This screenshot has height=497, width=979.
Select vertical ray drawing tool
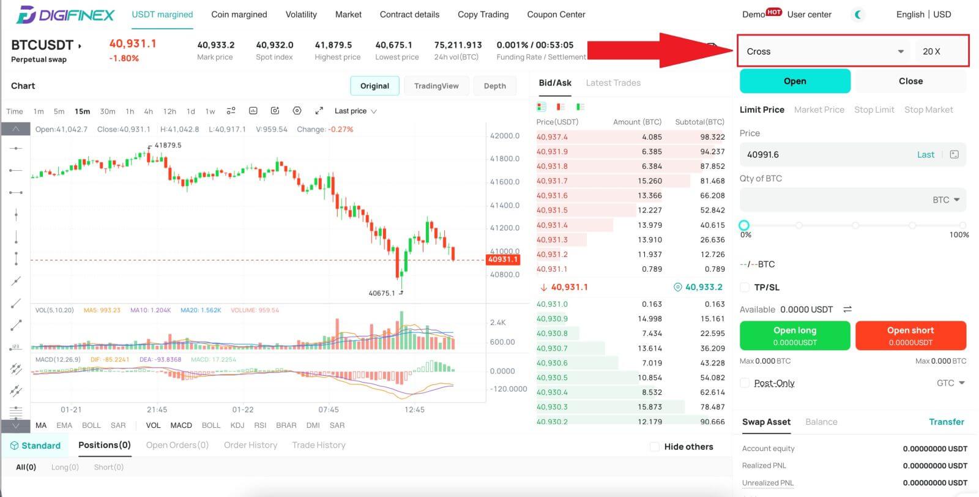(16, 236)
